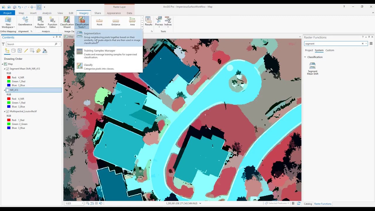Image resolution: width=375 pixels, height=211 pixels.
Task: Start the Classification Wizard
Action: 67,23
